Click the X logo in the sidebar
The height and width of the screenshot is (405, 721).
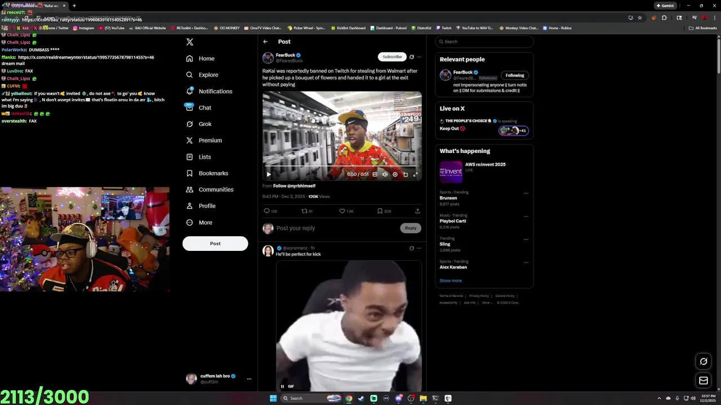tap(190, 42)
